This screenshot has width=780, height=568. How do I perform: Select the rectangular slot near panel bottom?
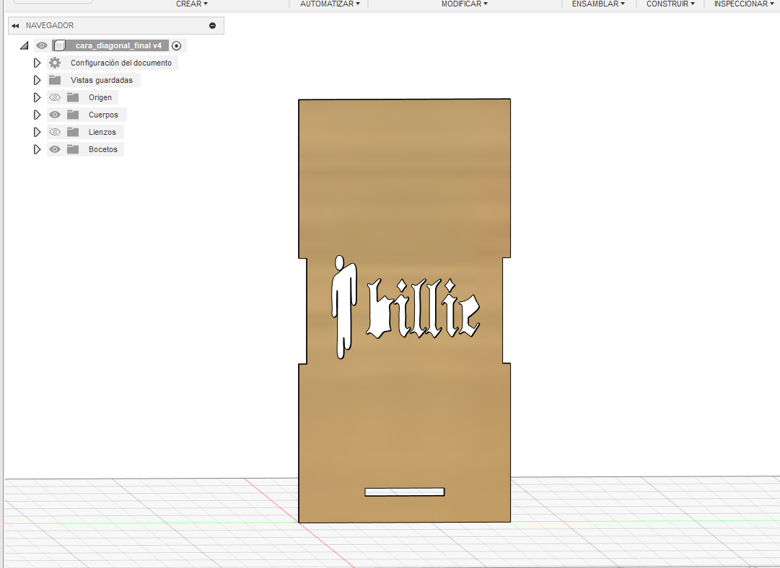coord(404,492)
